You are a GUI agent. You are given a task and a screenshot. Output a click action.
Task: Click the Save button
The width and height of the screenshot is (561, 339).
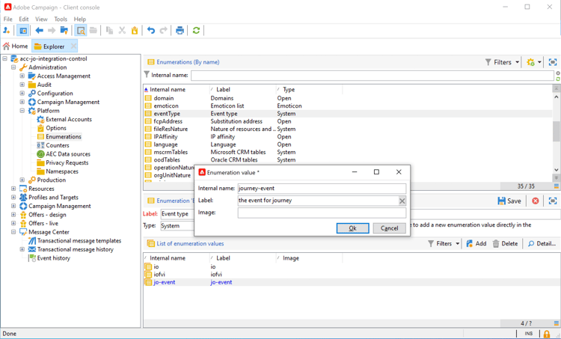509,201
